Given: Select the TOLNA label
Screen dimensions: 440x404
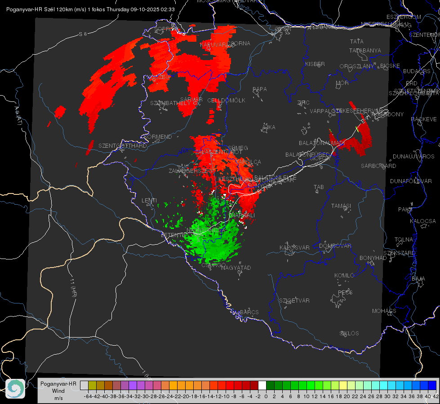Looking at the screenshot, I should [x=404, y=240].
